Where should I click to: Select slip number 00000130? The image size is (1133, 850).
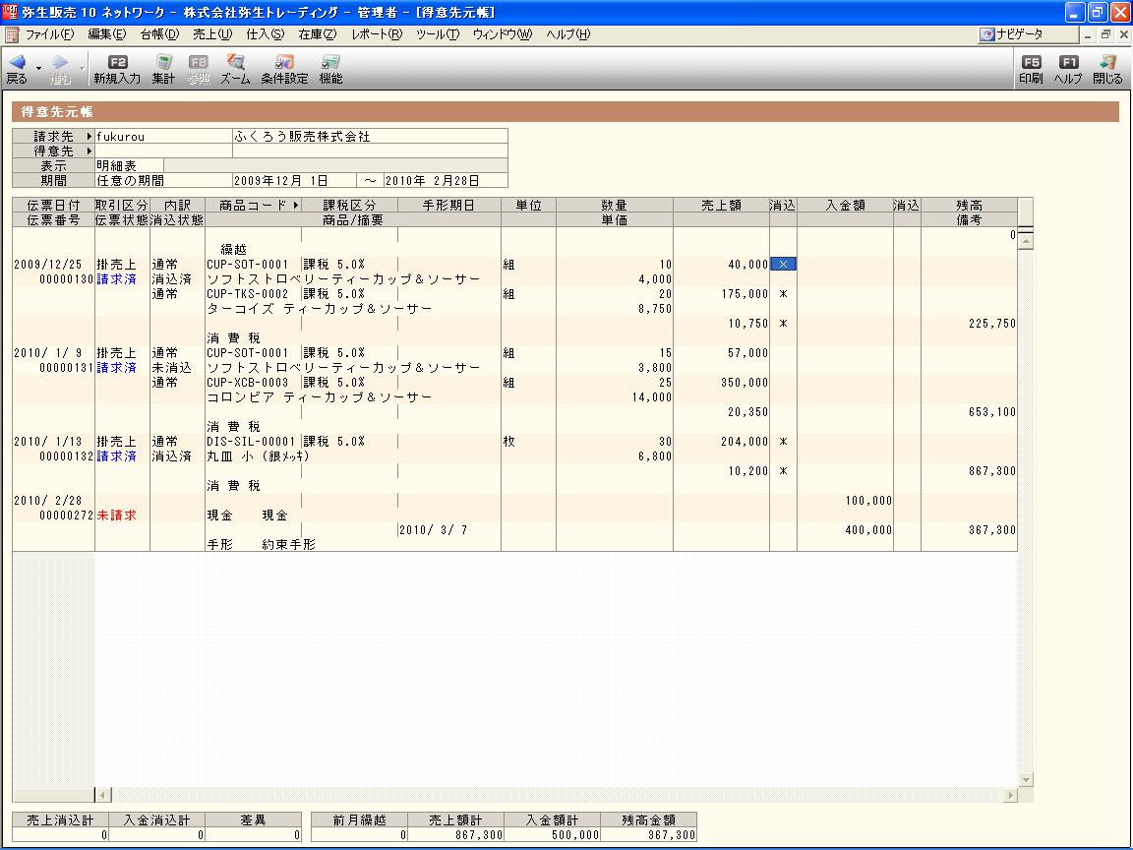click(x=67, y=279)
